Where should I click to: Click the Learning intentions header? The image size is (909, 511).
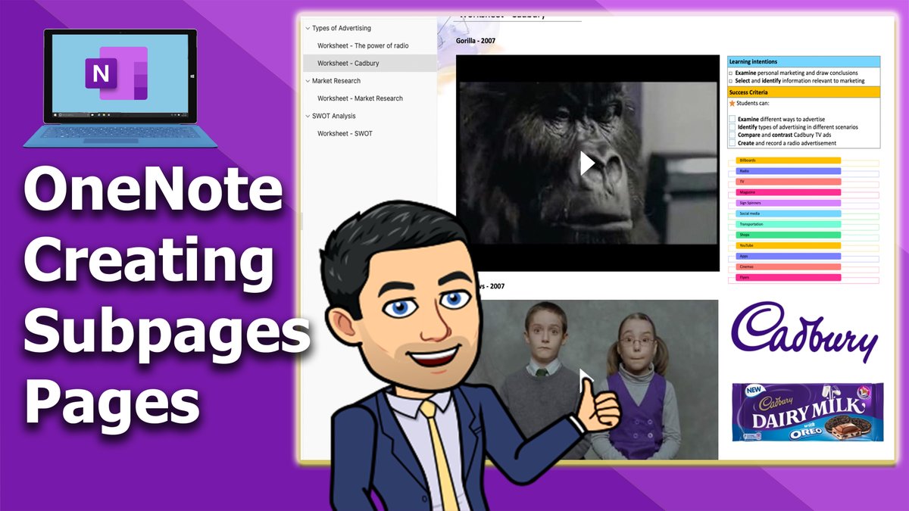tap(804, 61)
